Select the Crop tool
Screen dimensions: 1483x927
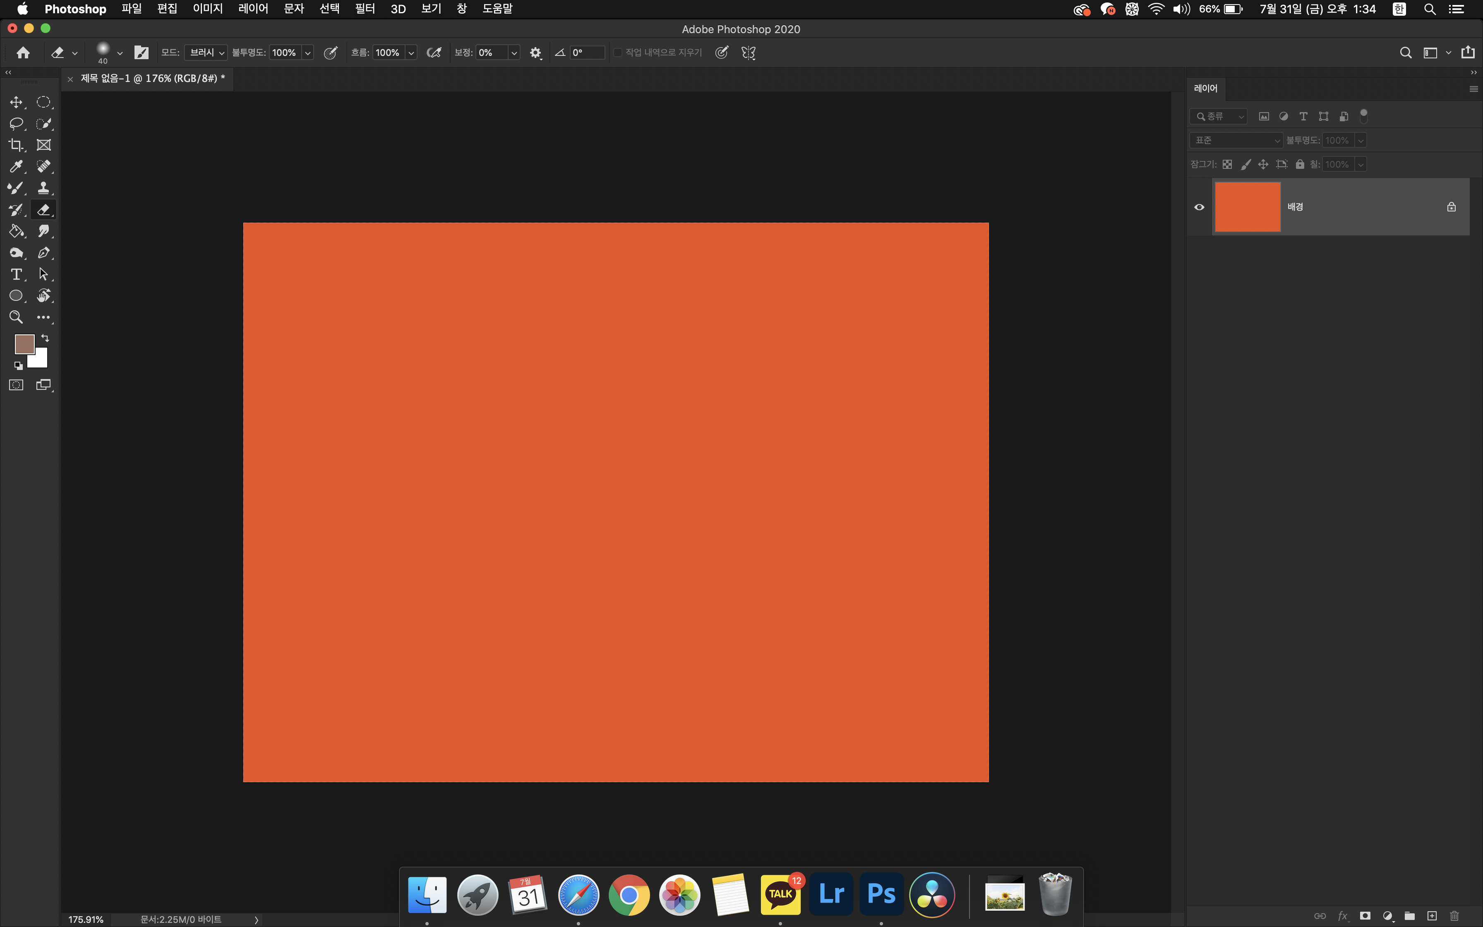16,145
